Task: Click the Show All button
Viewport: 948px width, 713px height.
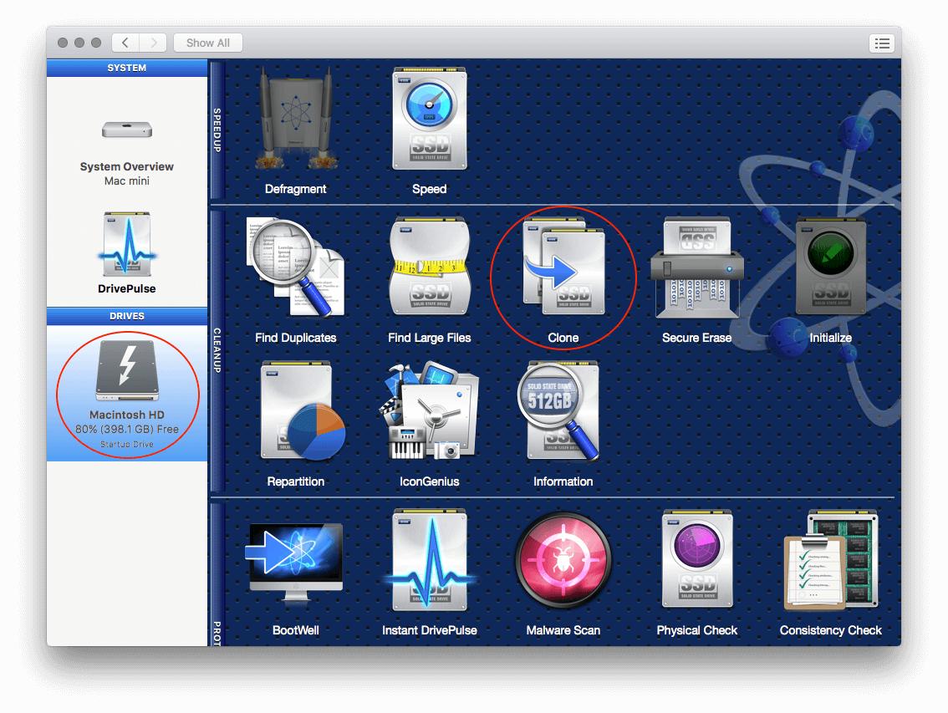Action: (x=207, y=43)
